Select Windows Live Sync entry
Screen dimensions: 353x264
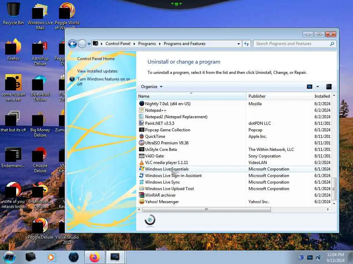(234, 182)
